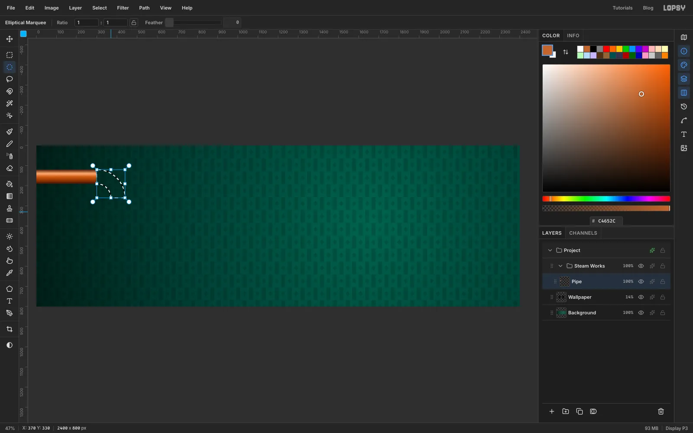This screenshot has height=433, width=693.
Task: Open the Blog link
Action: (x=648, y=8)
